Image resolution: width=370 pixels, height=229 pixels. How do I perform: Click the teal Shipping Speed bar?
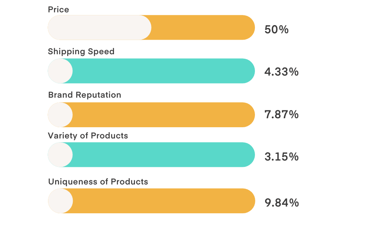tap(163, 71)
